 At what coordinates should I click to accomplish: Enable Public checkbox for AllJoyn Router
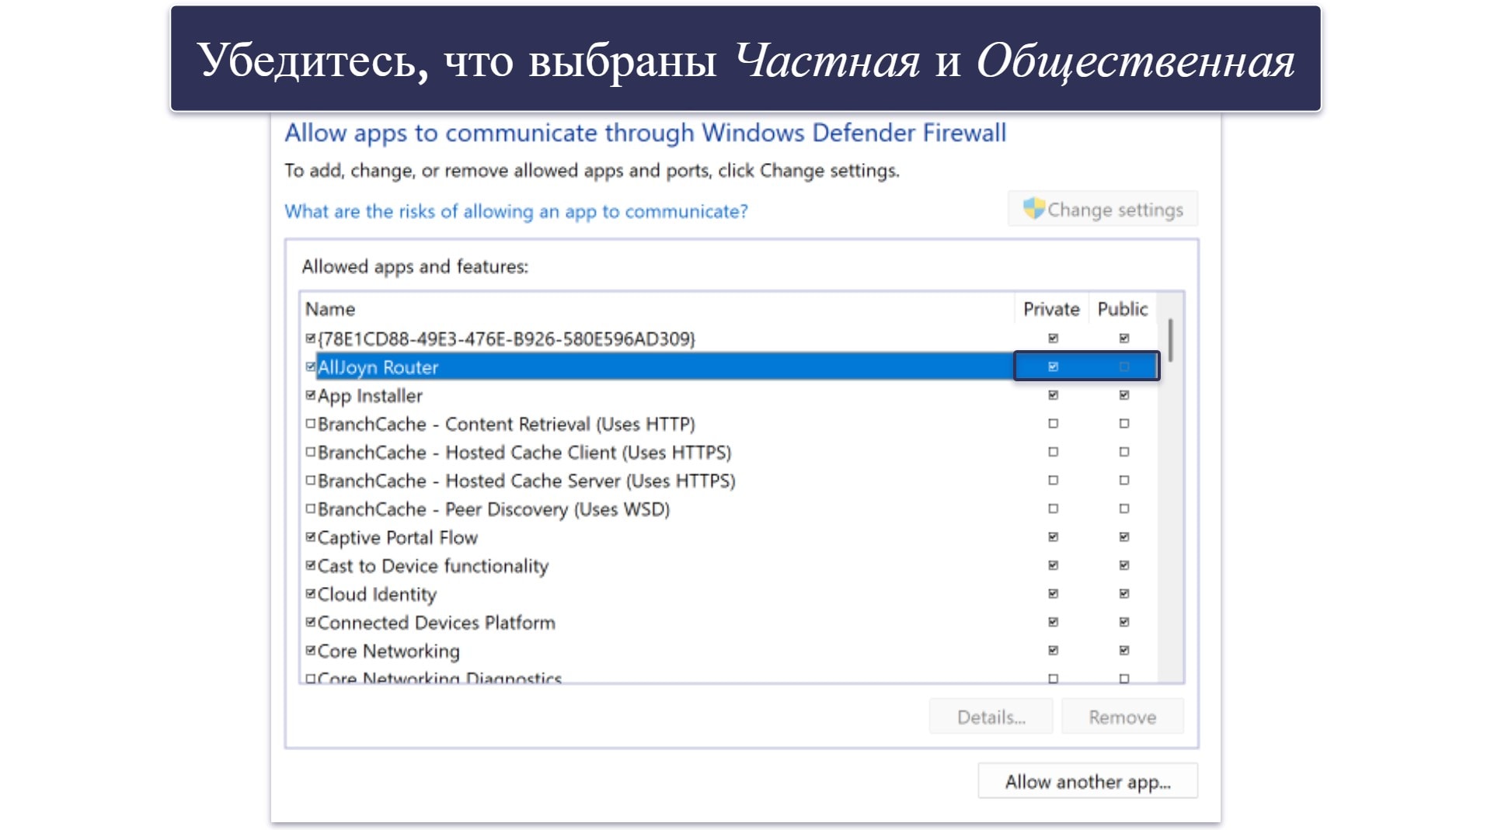pyautogui.click(x=1123, y=366)
